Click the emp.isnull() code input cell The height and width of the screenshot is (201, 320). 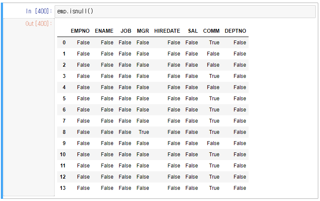[185, 12]
